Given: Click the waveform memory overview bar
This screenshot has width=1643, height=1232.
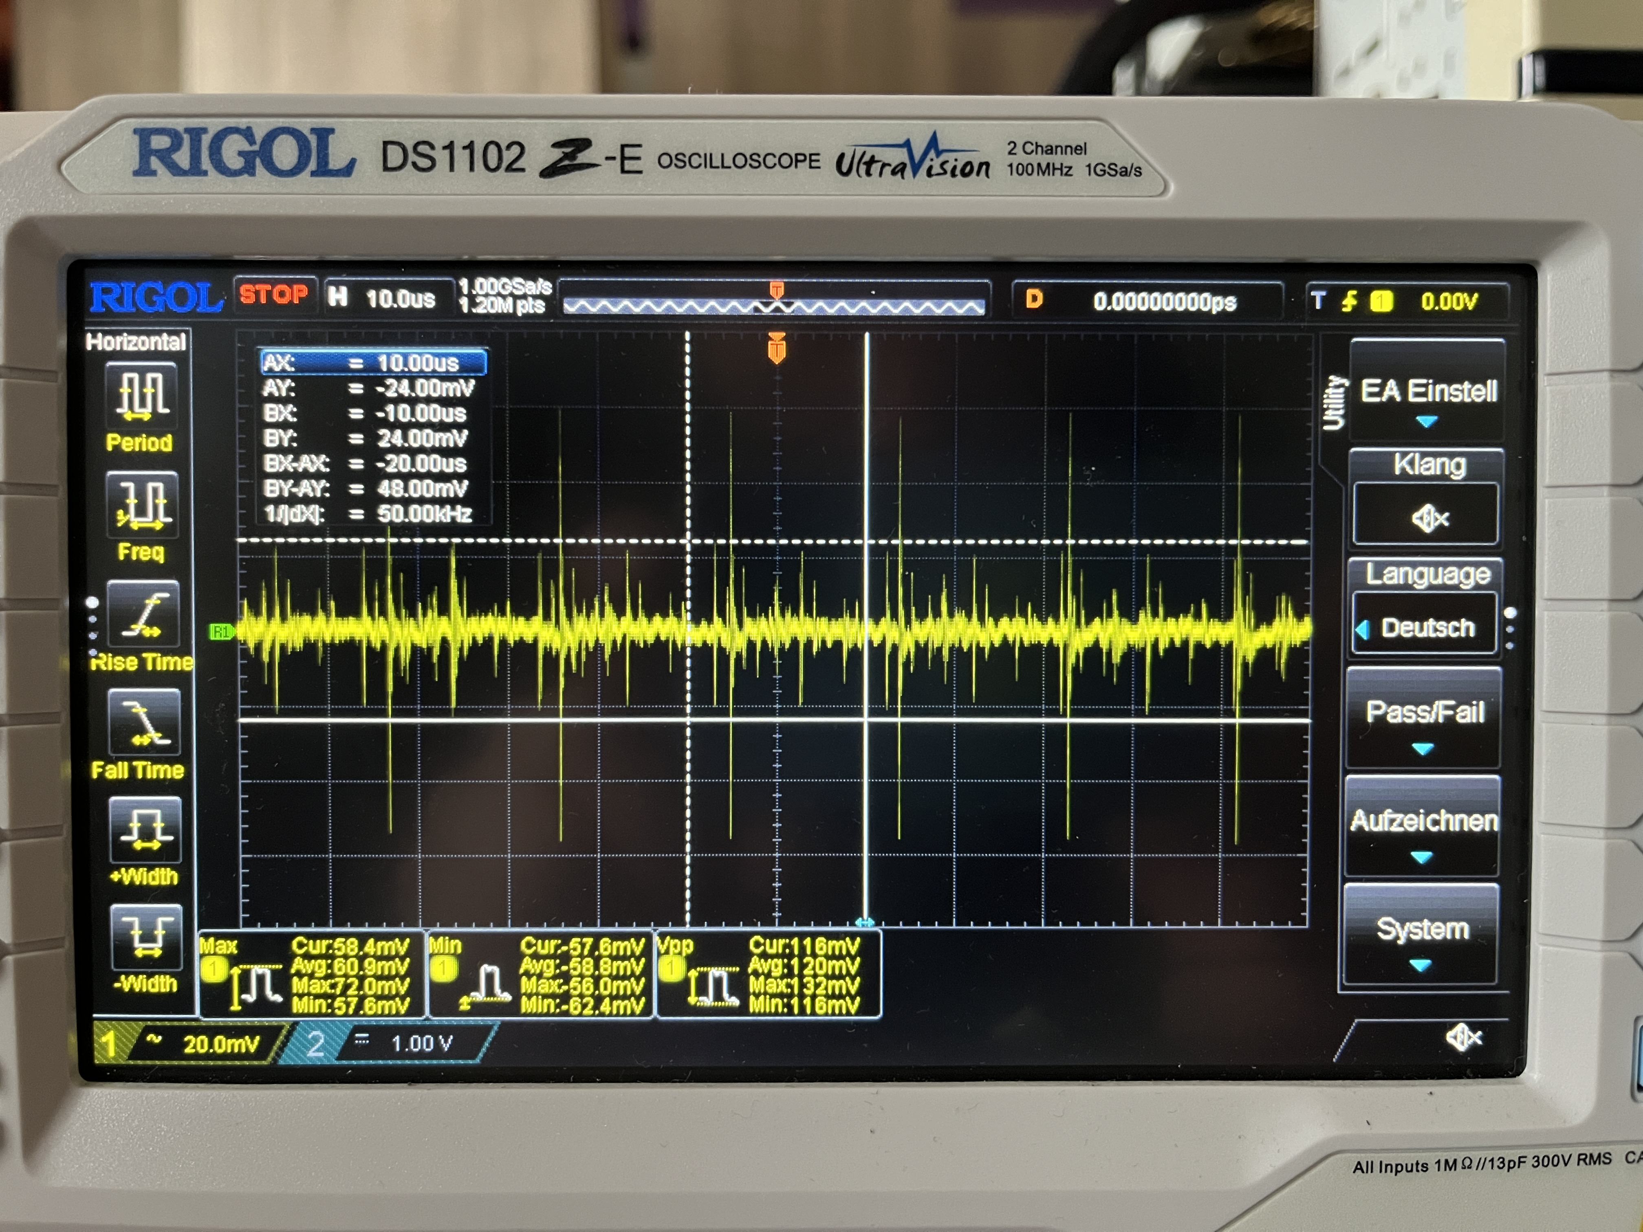Looking at the screenshot, I should click(774, 306).
